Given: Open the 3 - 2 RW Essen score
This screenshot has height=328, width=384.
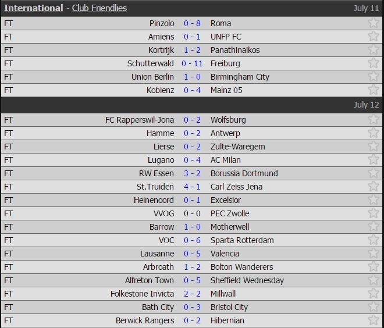Looking at the screenshot, I should (192, 173).
